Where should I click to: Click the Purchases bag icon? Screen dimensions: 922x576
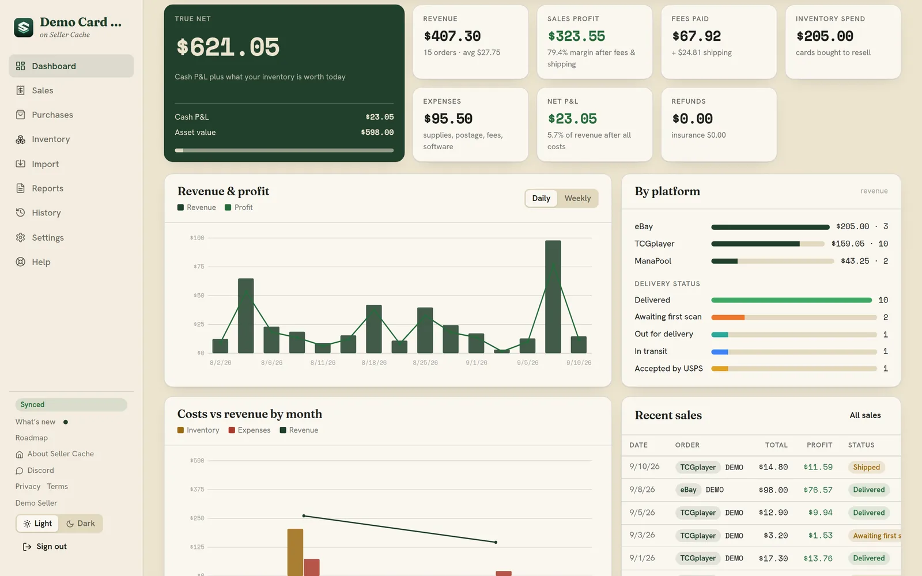(x=21, y=115)
